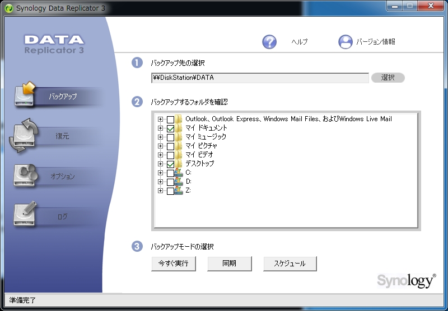Expand the マイ ミュージック tree node

click(x=160, y=137)
